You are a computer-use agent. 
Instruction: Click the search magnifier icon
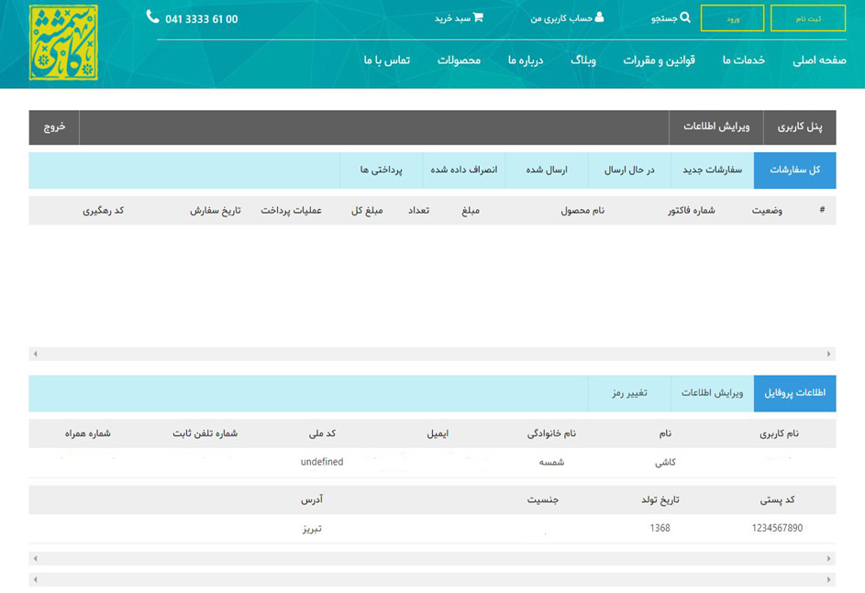coord(685,17)
